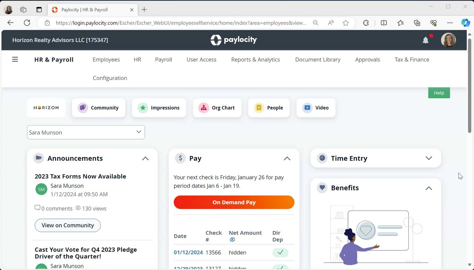Click the Benefits heart icon
Image resolution: width=474 pixels, height=270 pixels.
point(322,188)
